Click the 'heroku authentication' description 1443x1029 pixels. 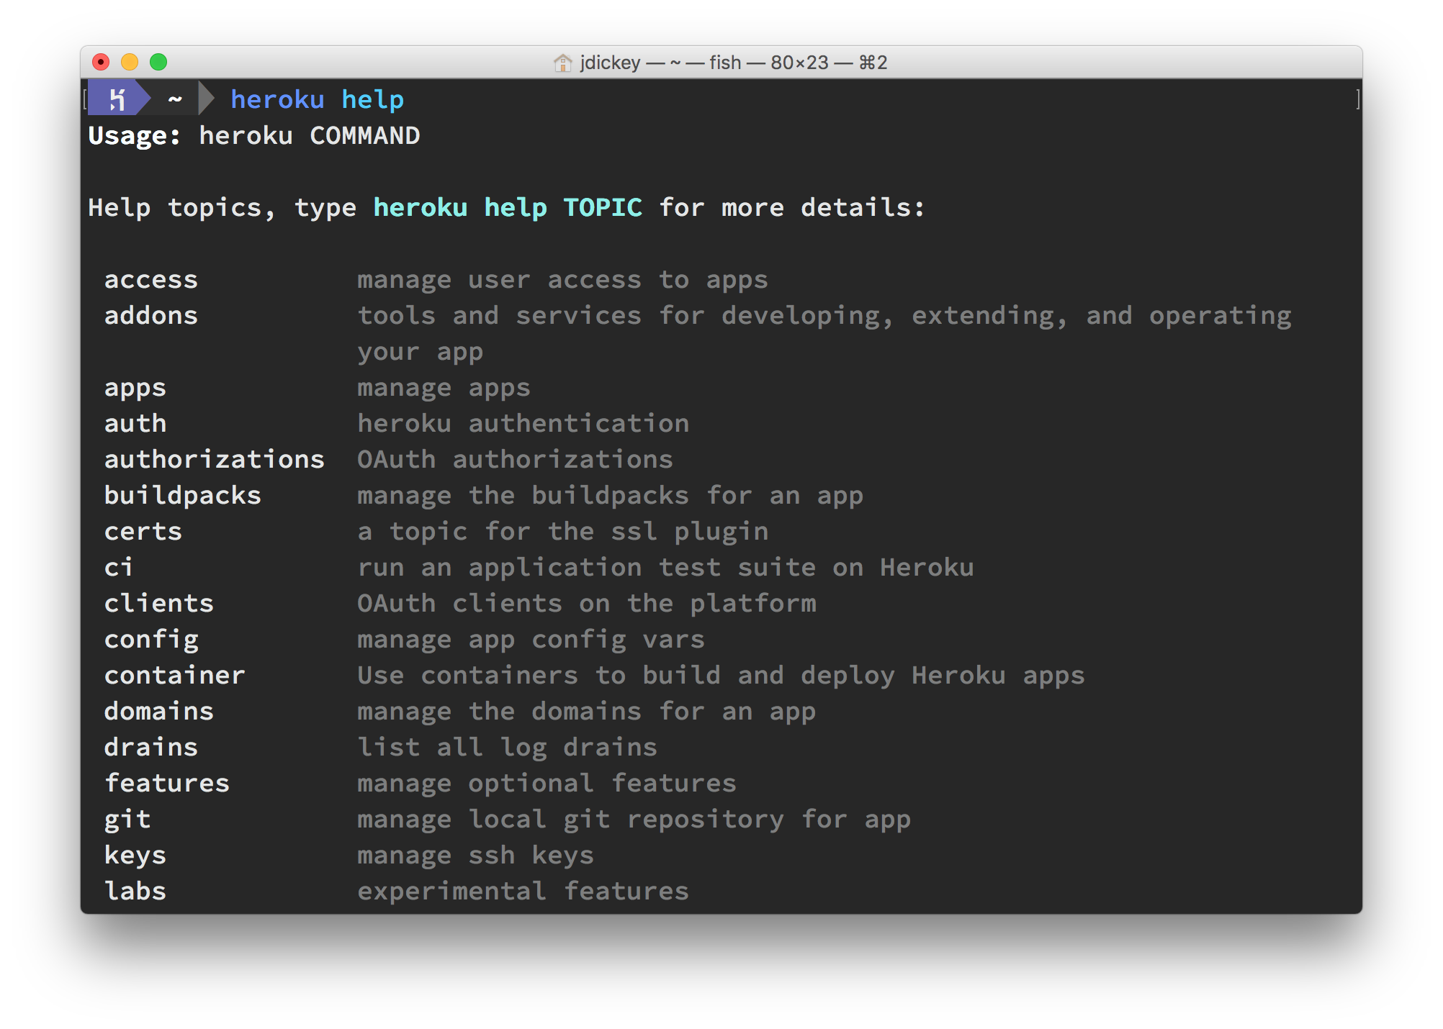tap(523, 423)
